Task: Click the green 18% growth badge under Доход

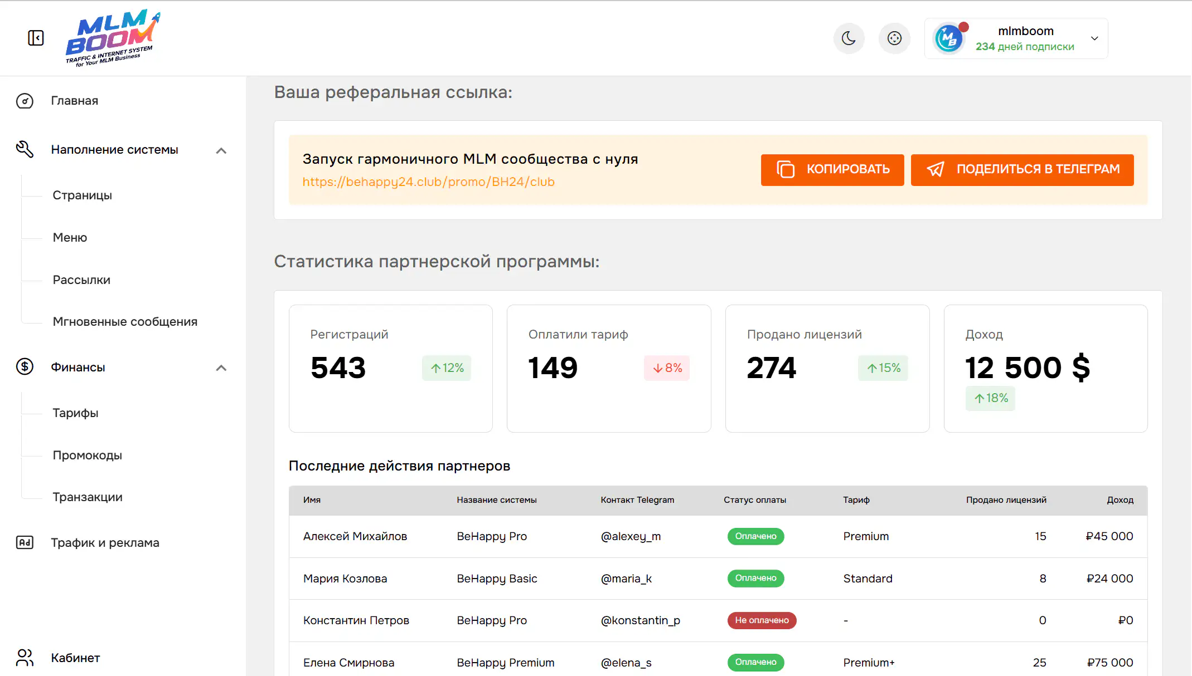Action: point(990,398)
